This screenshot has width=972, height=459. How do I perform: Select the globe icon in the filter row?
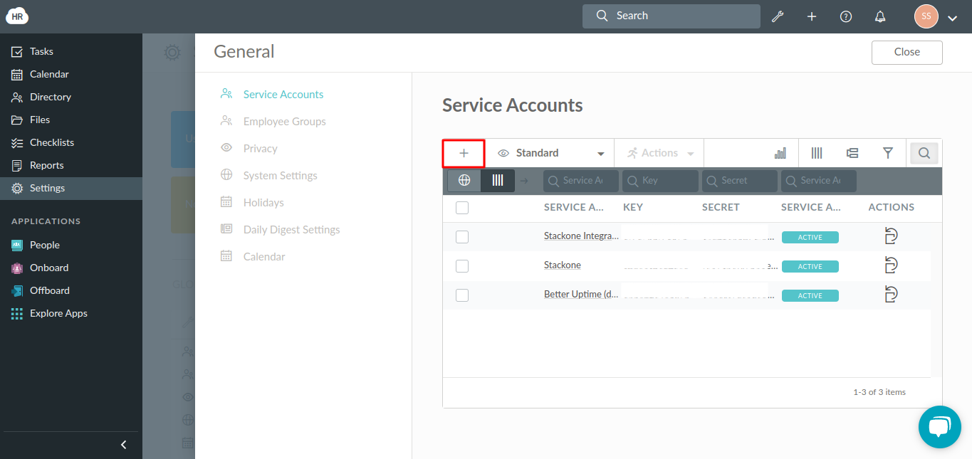tap(463, 180)
